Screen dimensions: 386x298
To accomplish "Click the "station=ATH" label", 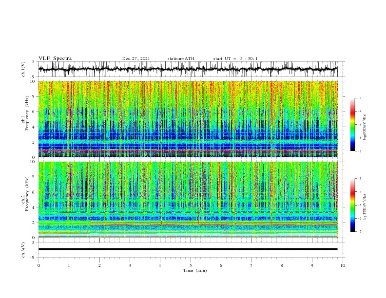I will [x=181, y=58].
